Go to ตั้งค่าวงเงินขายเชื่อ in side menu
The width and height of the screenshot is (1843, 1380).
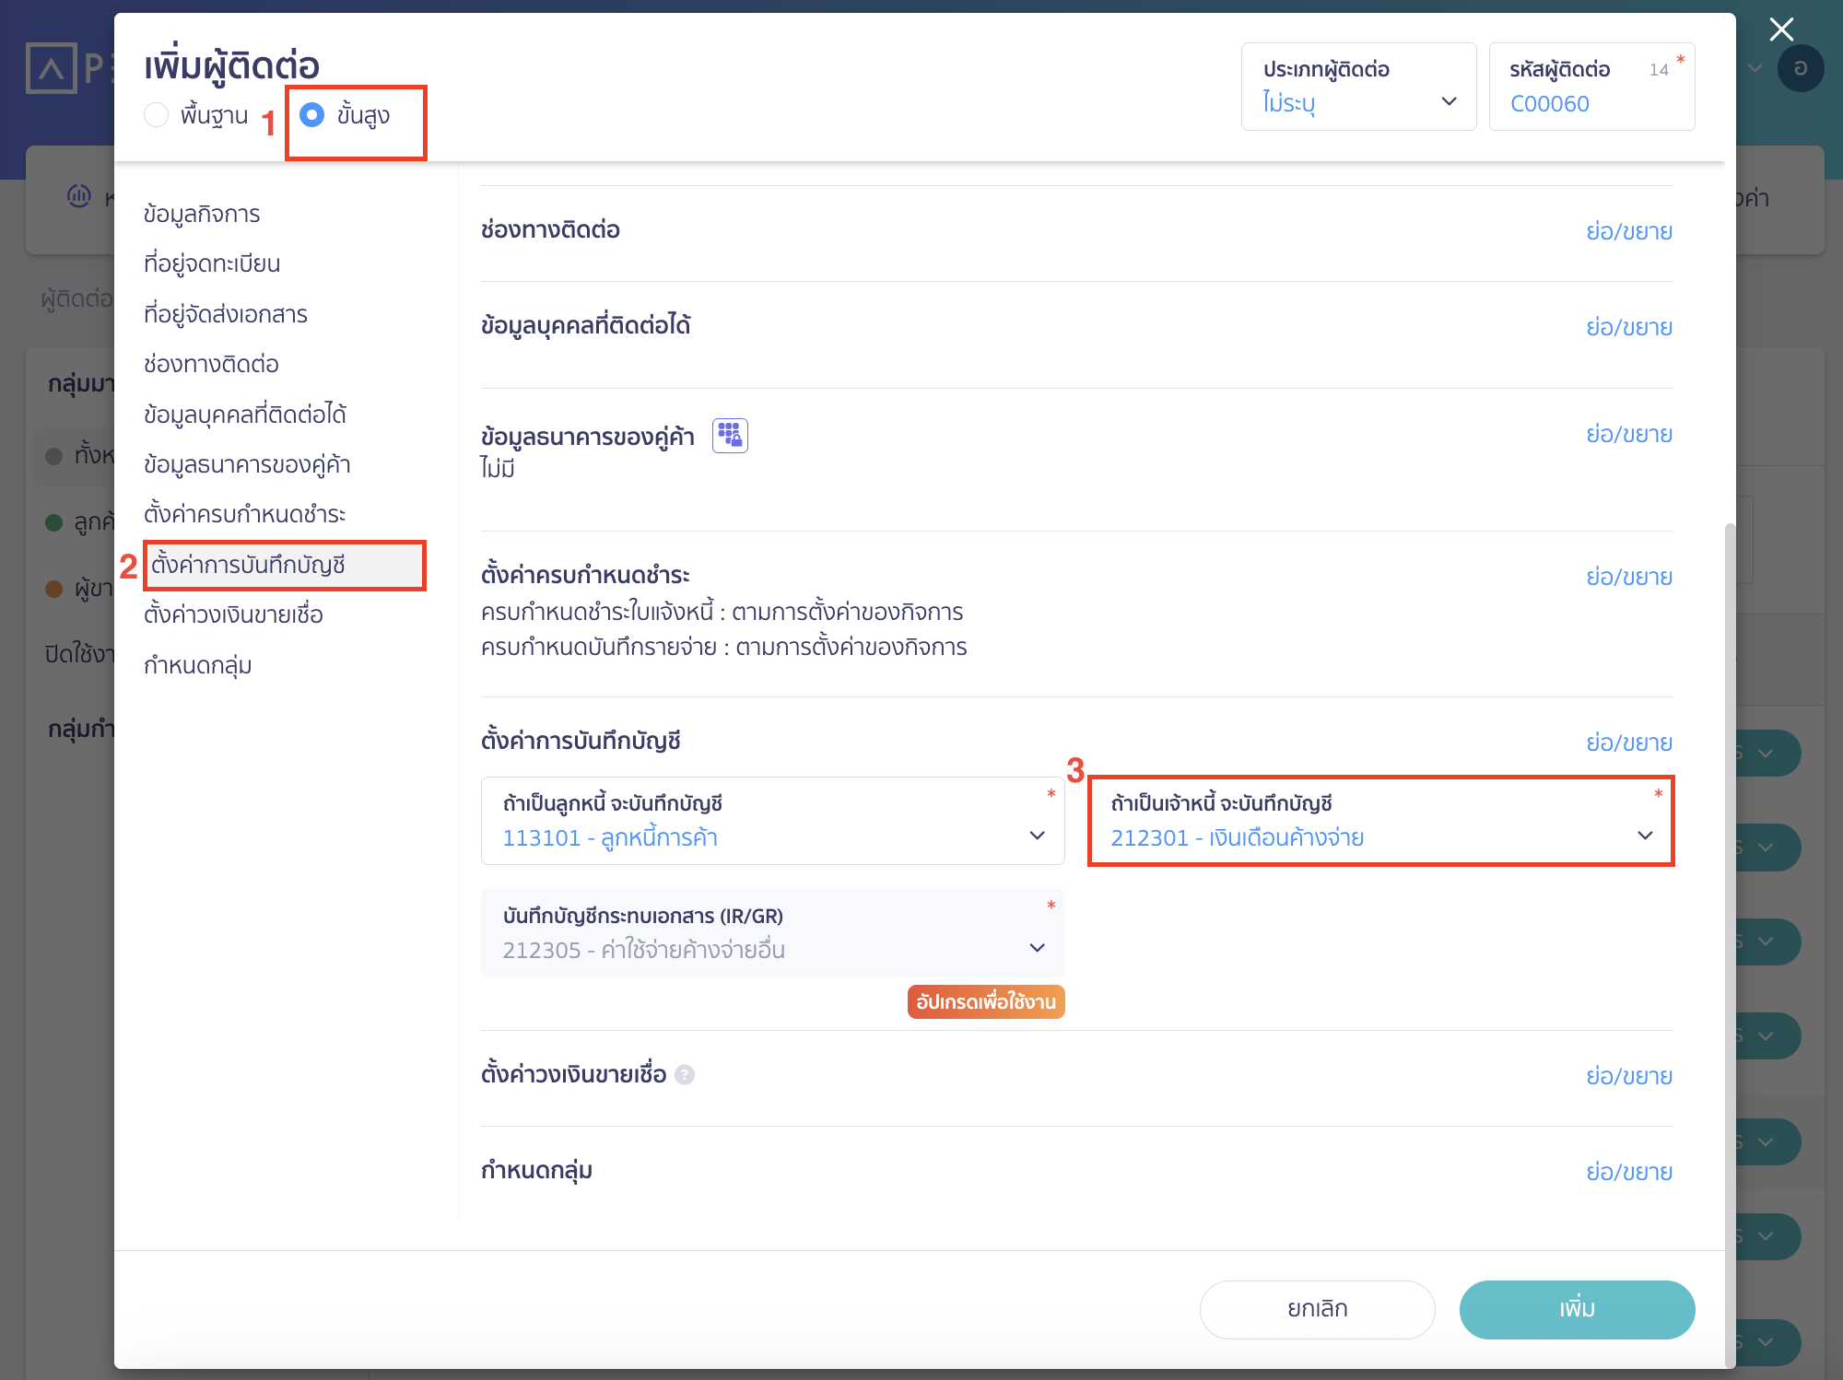pyautogui.click(x=233, y=614)
